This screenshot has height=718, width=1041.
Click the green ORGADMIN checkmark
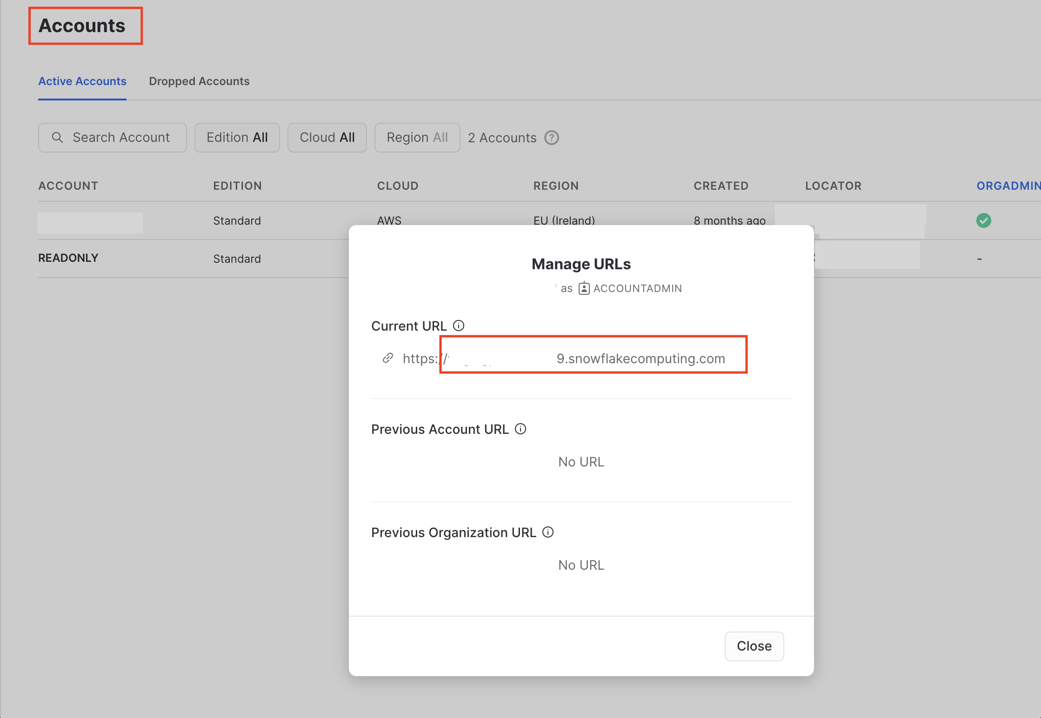click(x=983, y=220)
